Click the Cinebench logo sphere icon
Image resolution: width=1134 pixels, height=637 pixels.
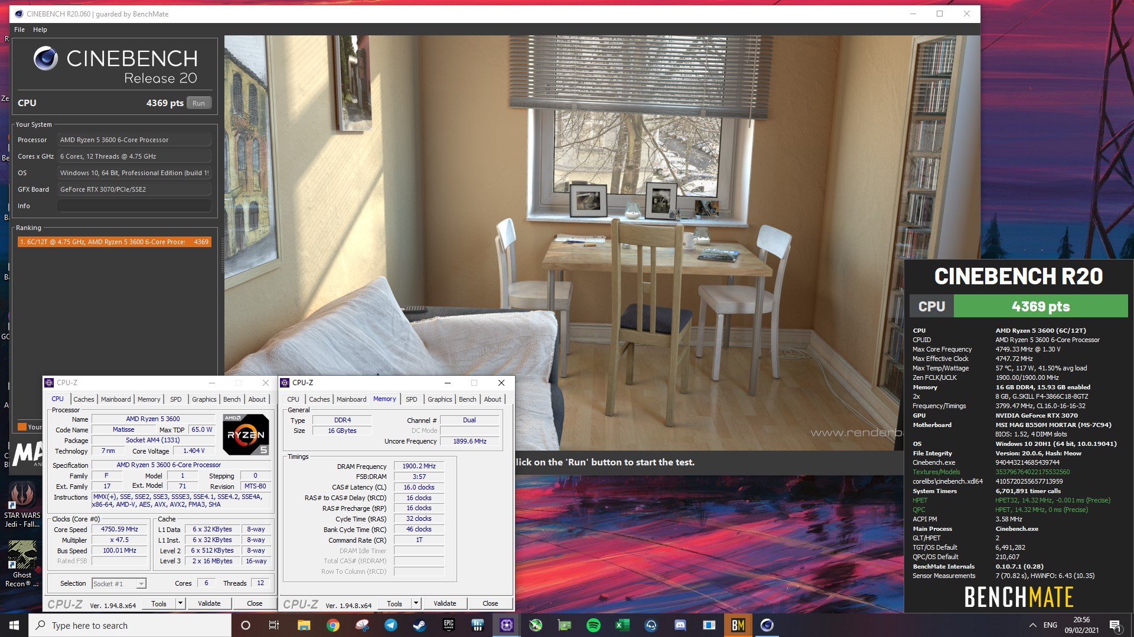pos(45,58)
